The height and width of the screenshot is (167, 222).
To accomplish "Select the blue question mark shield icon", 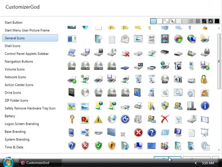I will [72, 146].
